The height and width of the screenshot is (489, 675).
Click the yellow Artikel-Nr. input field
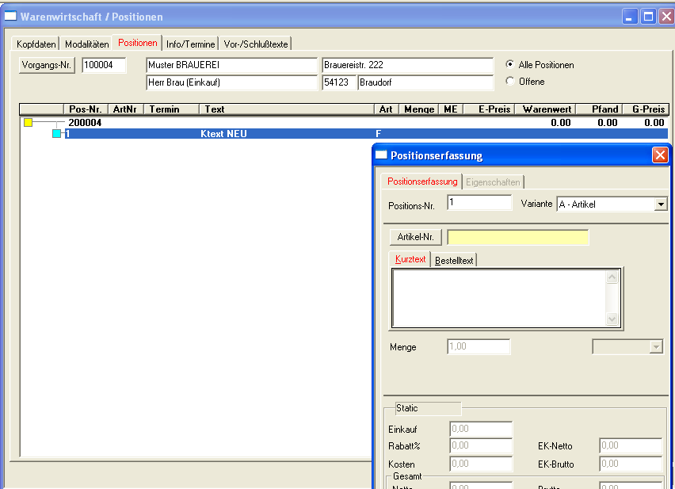[x=518, y=237]
